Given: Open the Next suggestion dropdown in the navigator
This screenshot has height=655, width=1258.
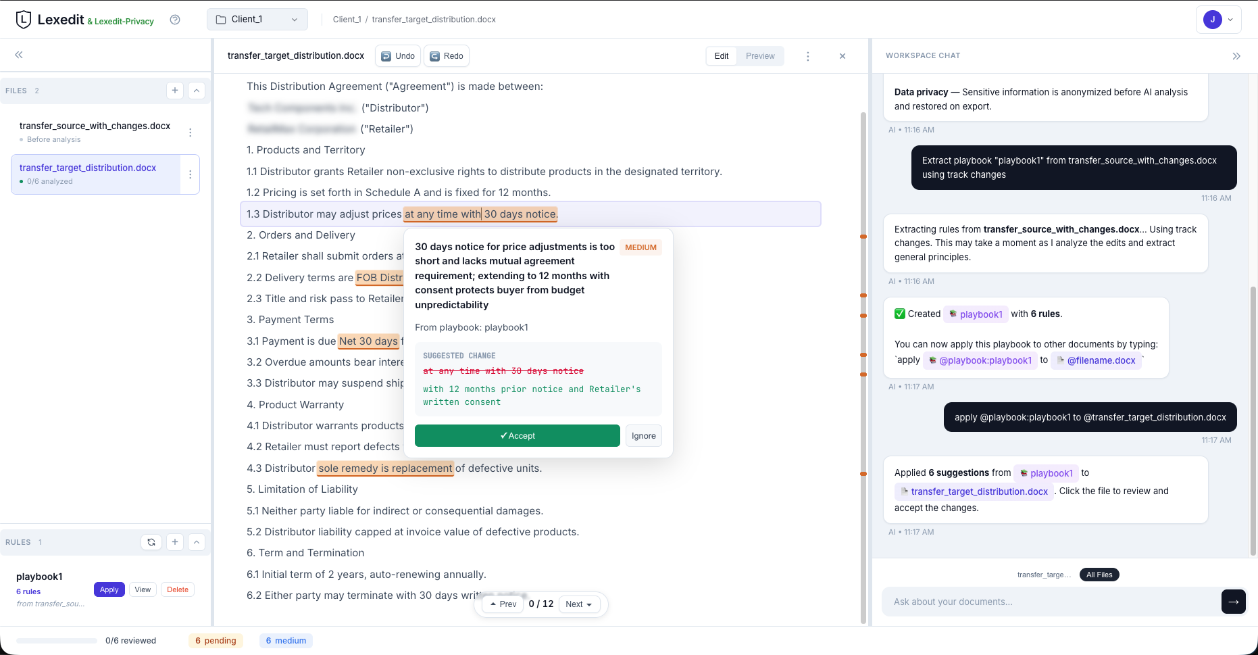Looking at the screenshot, I should click(x=579, y=604).
